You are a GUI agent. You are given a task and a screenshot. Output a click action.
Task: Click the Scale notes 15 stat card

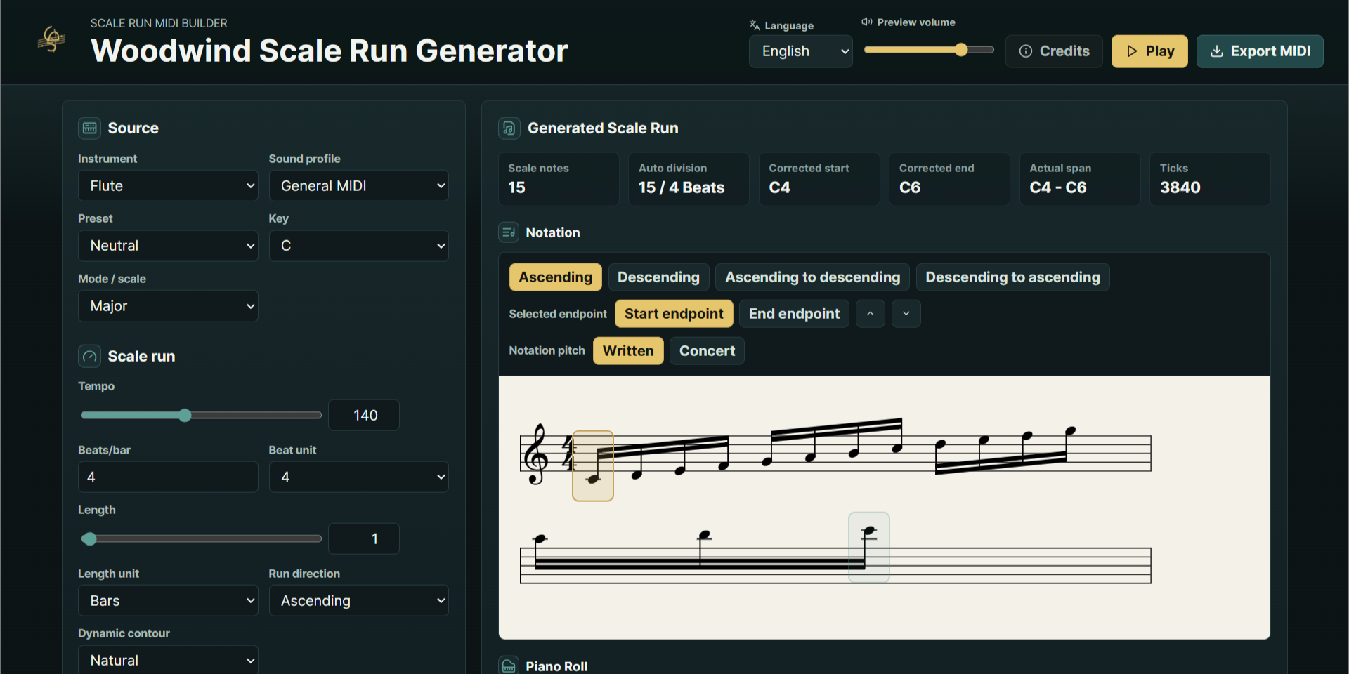pos(559,179)
